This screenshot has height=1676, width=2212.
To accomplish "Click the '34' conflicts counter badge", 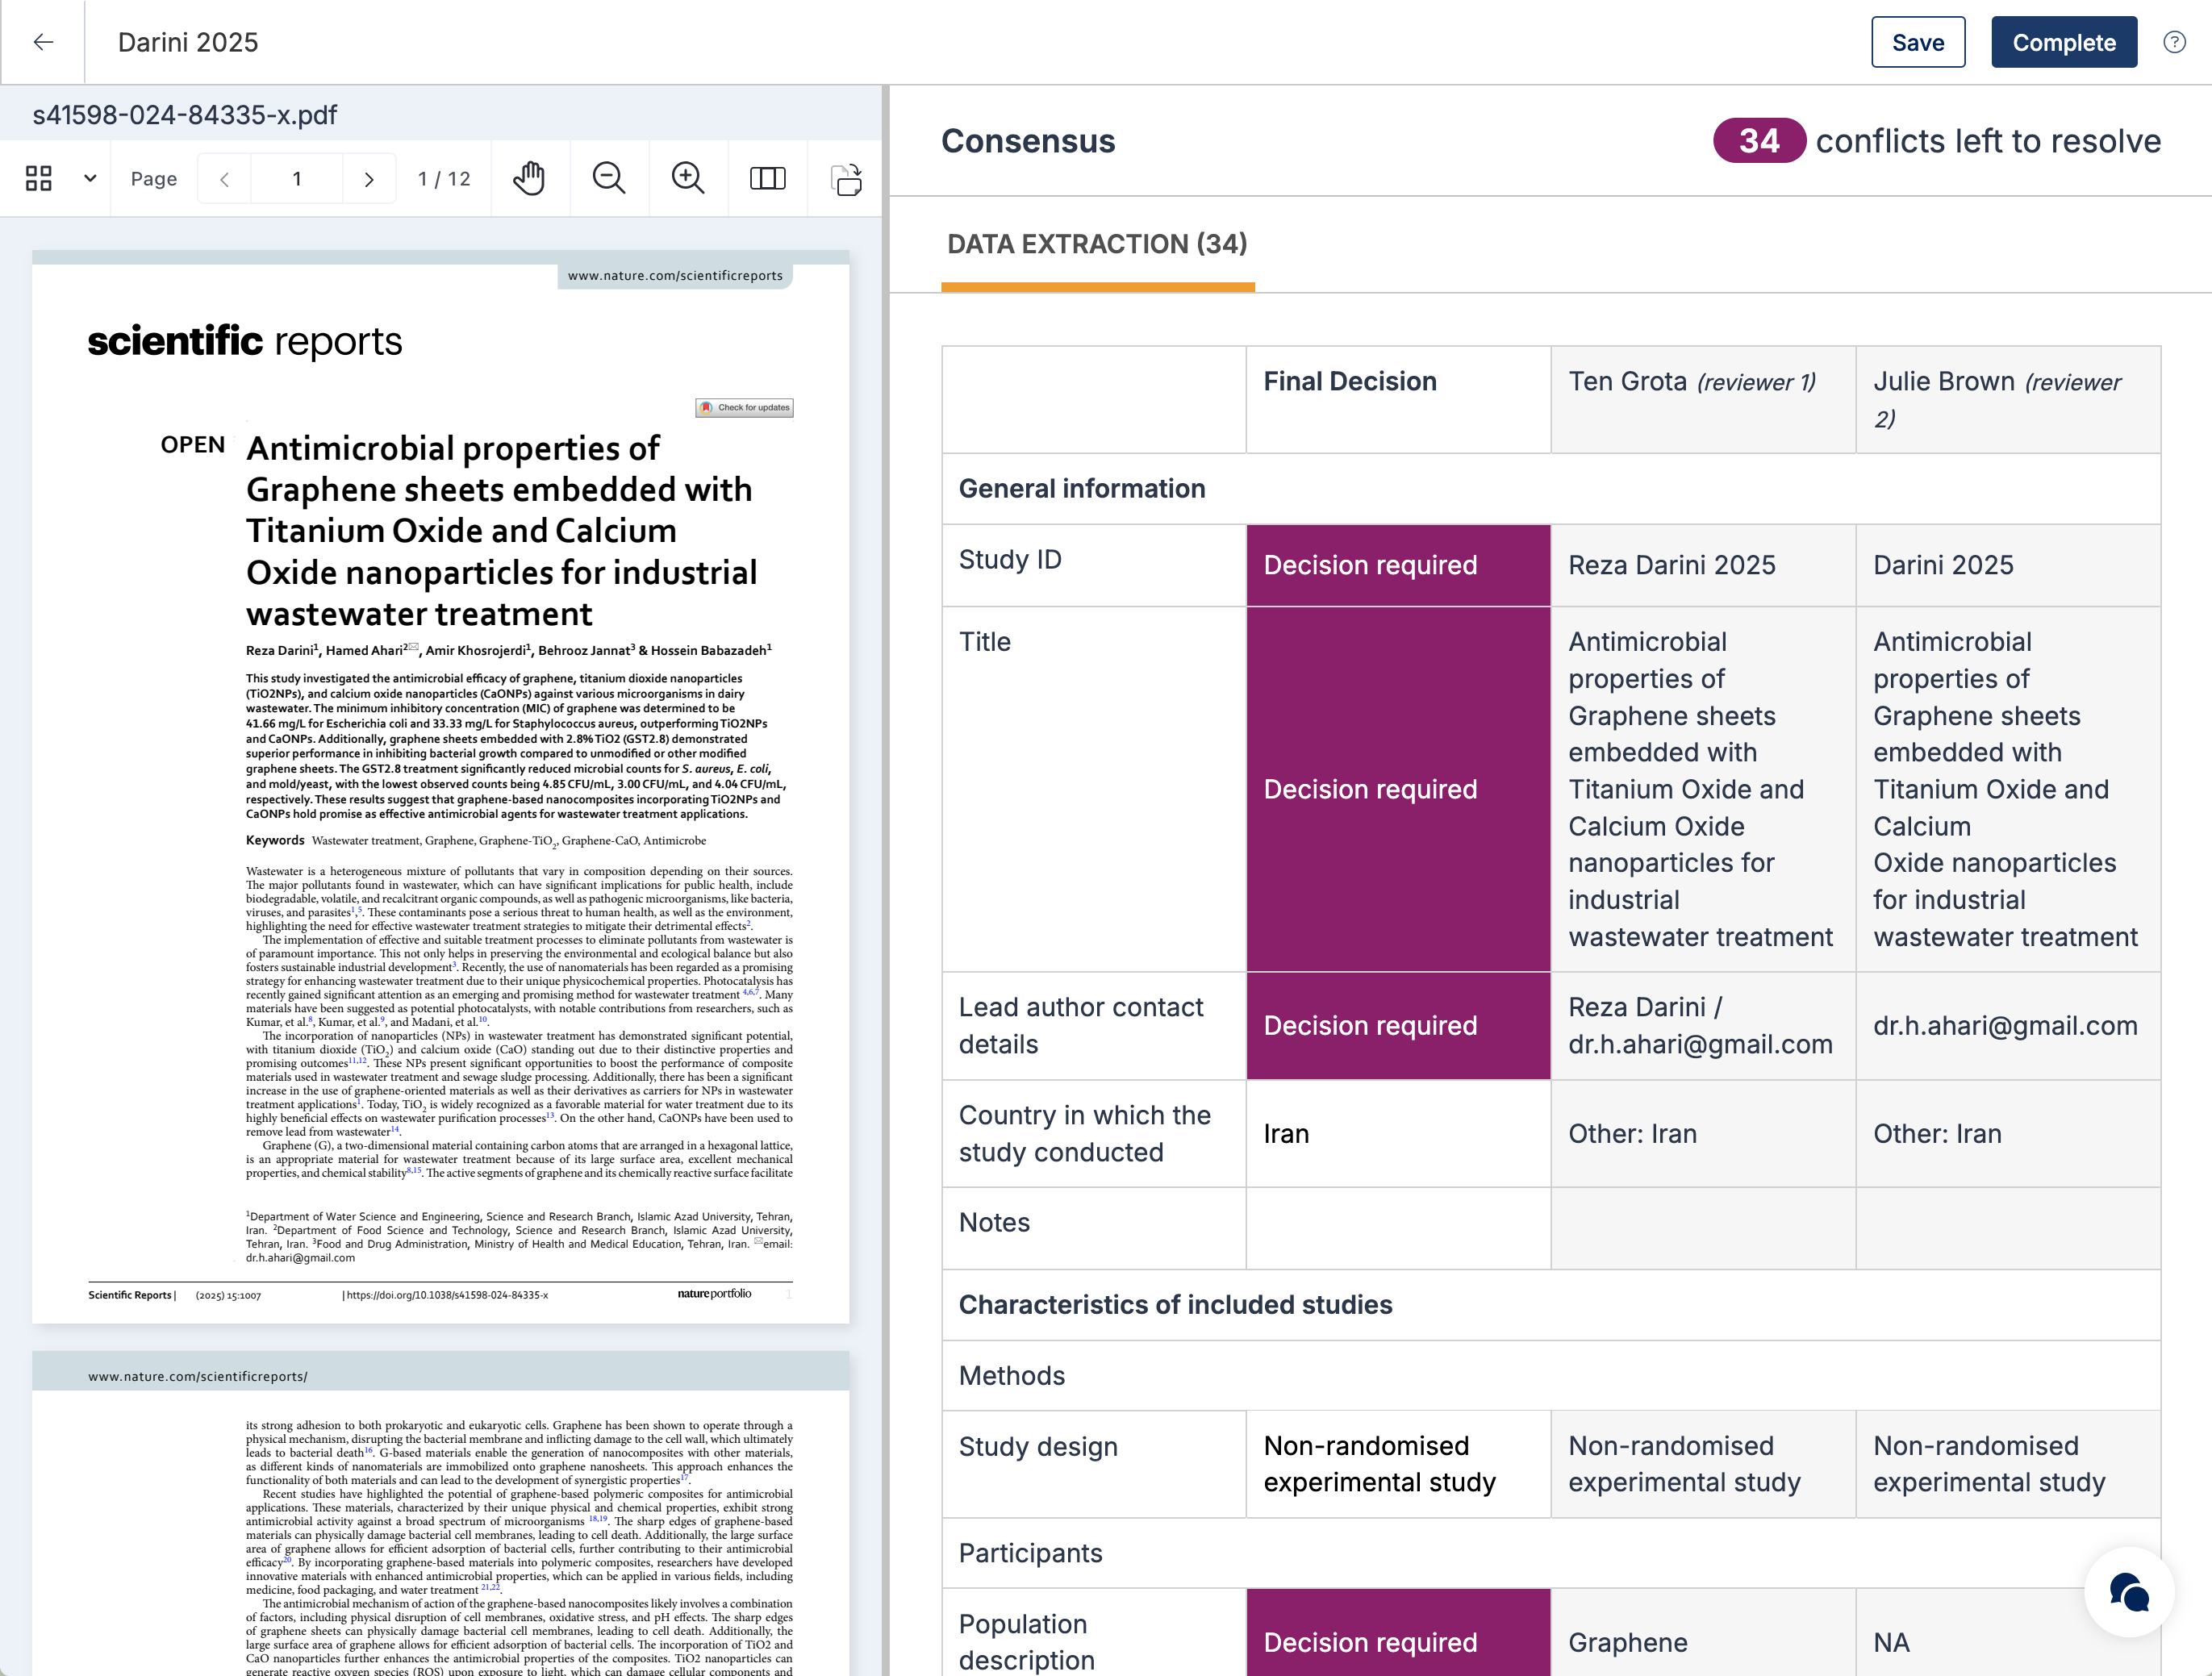I will (1759, 141).
